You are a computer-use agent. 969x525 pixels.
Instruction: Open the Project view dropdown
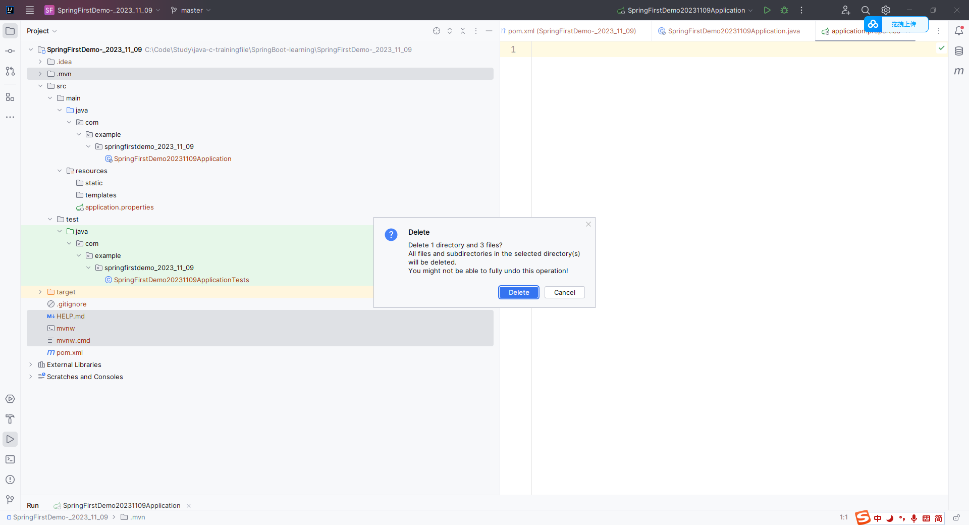point(41,31)
